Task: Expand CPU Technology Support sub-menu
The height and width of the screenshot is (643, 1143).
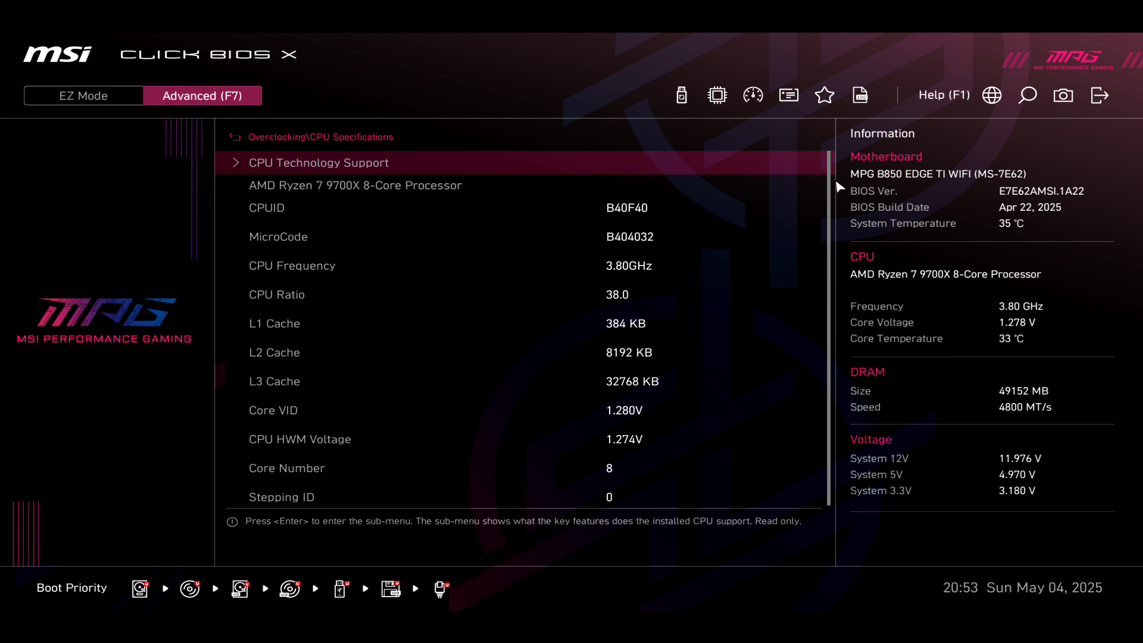Action: 318,163
